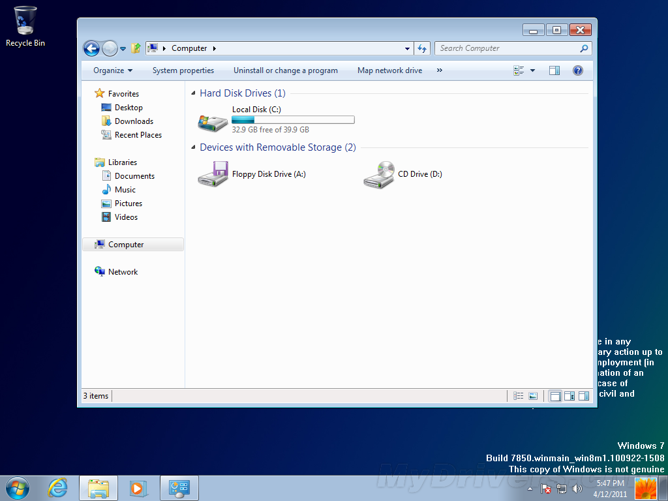Open recent pages dropdown beside forward arrow
Screen dimensions: 668x501
pyautogui.click(x=123, y=48)
